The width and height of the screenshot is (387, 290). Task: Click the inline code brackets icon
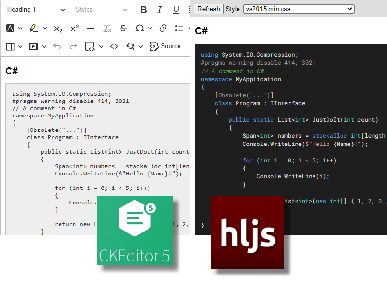point(114,46)
